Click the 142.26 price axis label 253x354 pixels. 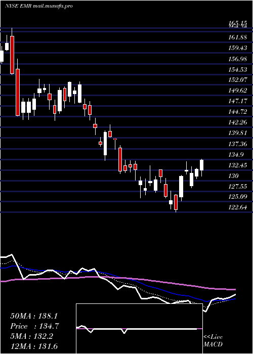[237, 122]
